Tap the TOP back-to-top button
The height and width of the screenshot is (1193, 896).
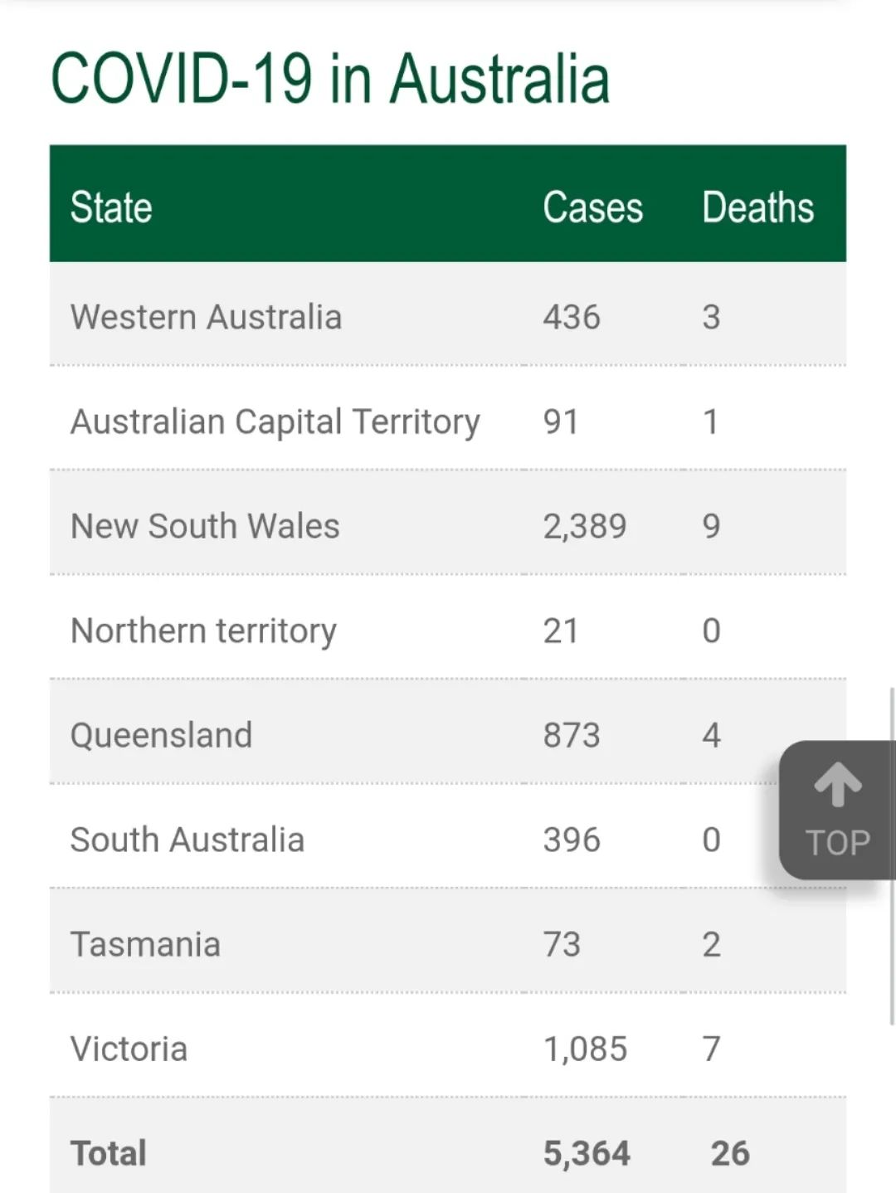837,810
